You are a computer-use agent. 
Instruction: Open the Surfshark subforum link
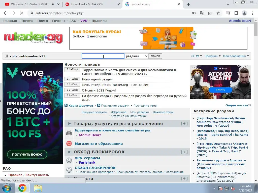click(x=87, y=163)
